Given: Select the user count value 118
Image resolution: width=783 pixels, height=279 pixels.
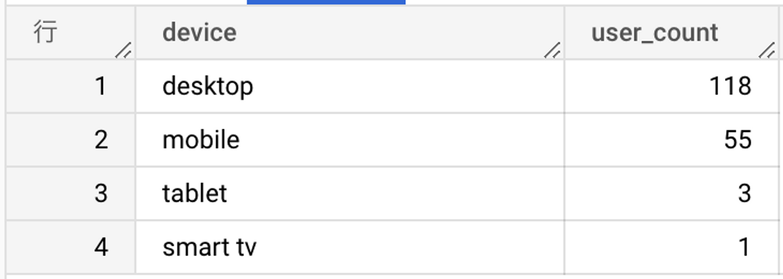Looking at the screenshot, I should coord(731,86).
